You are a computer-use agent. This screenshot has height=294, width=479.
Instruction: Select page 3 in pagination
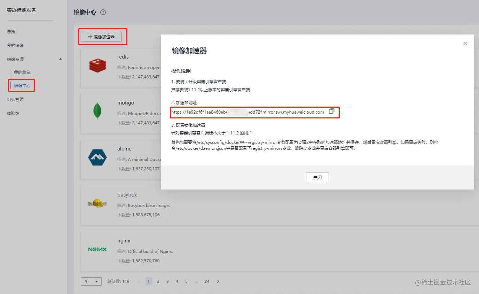pyautogui.click(x=167, y=281)
